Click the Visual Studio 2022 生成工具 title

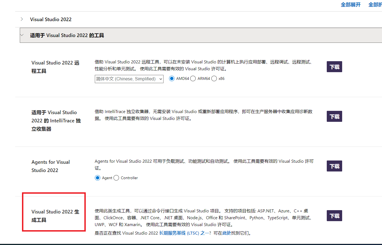pos(55,216)
